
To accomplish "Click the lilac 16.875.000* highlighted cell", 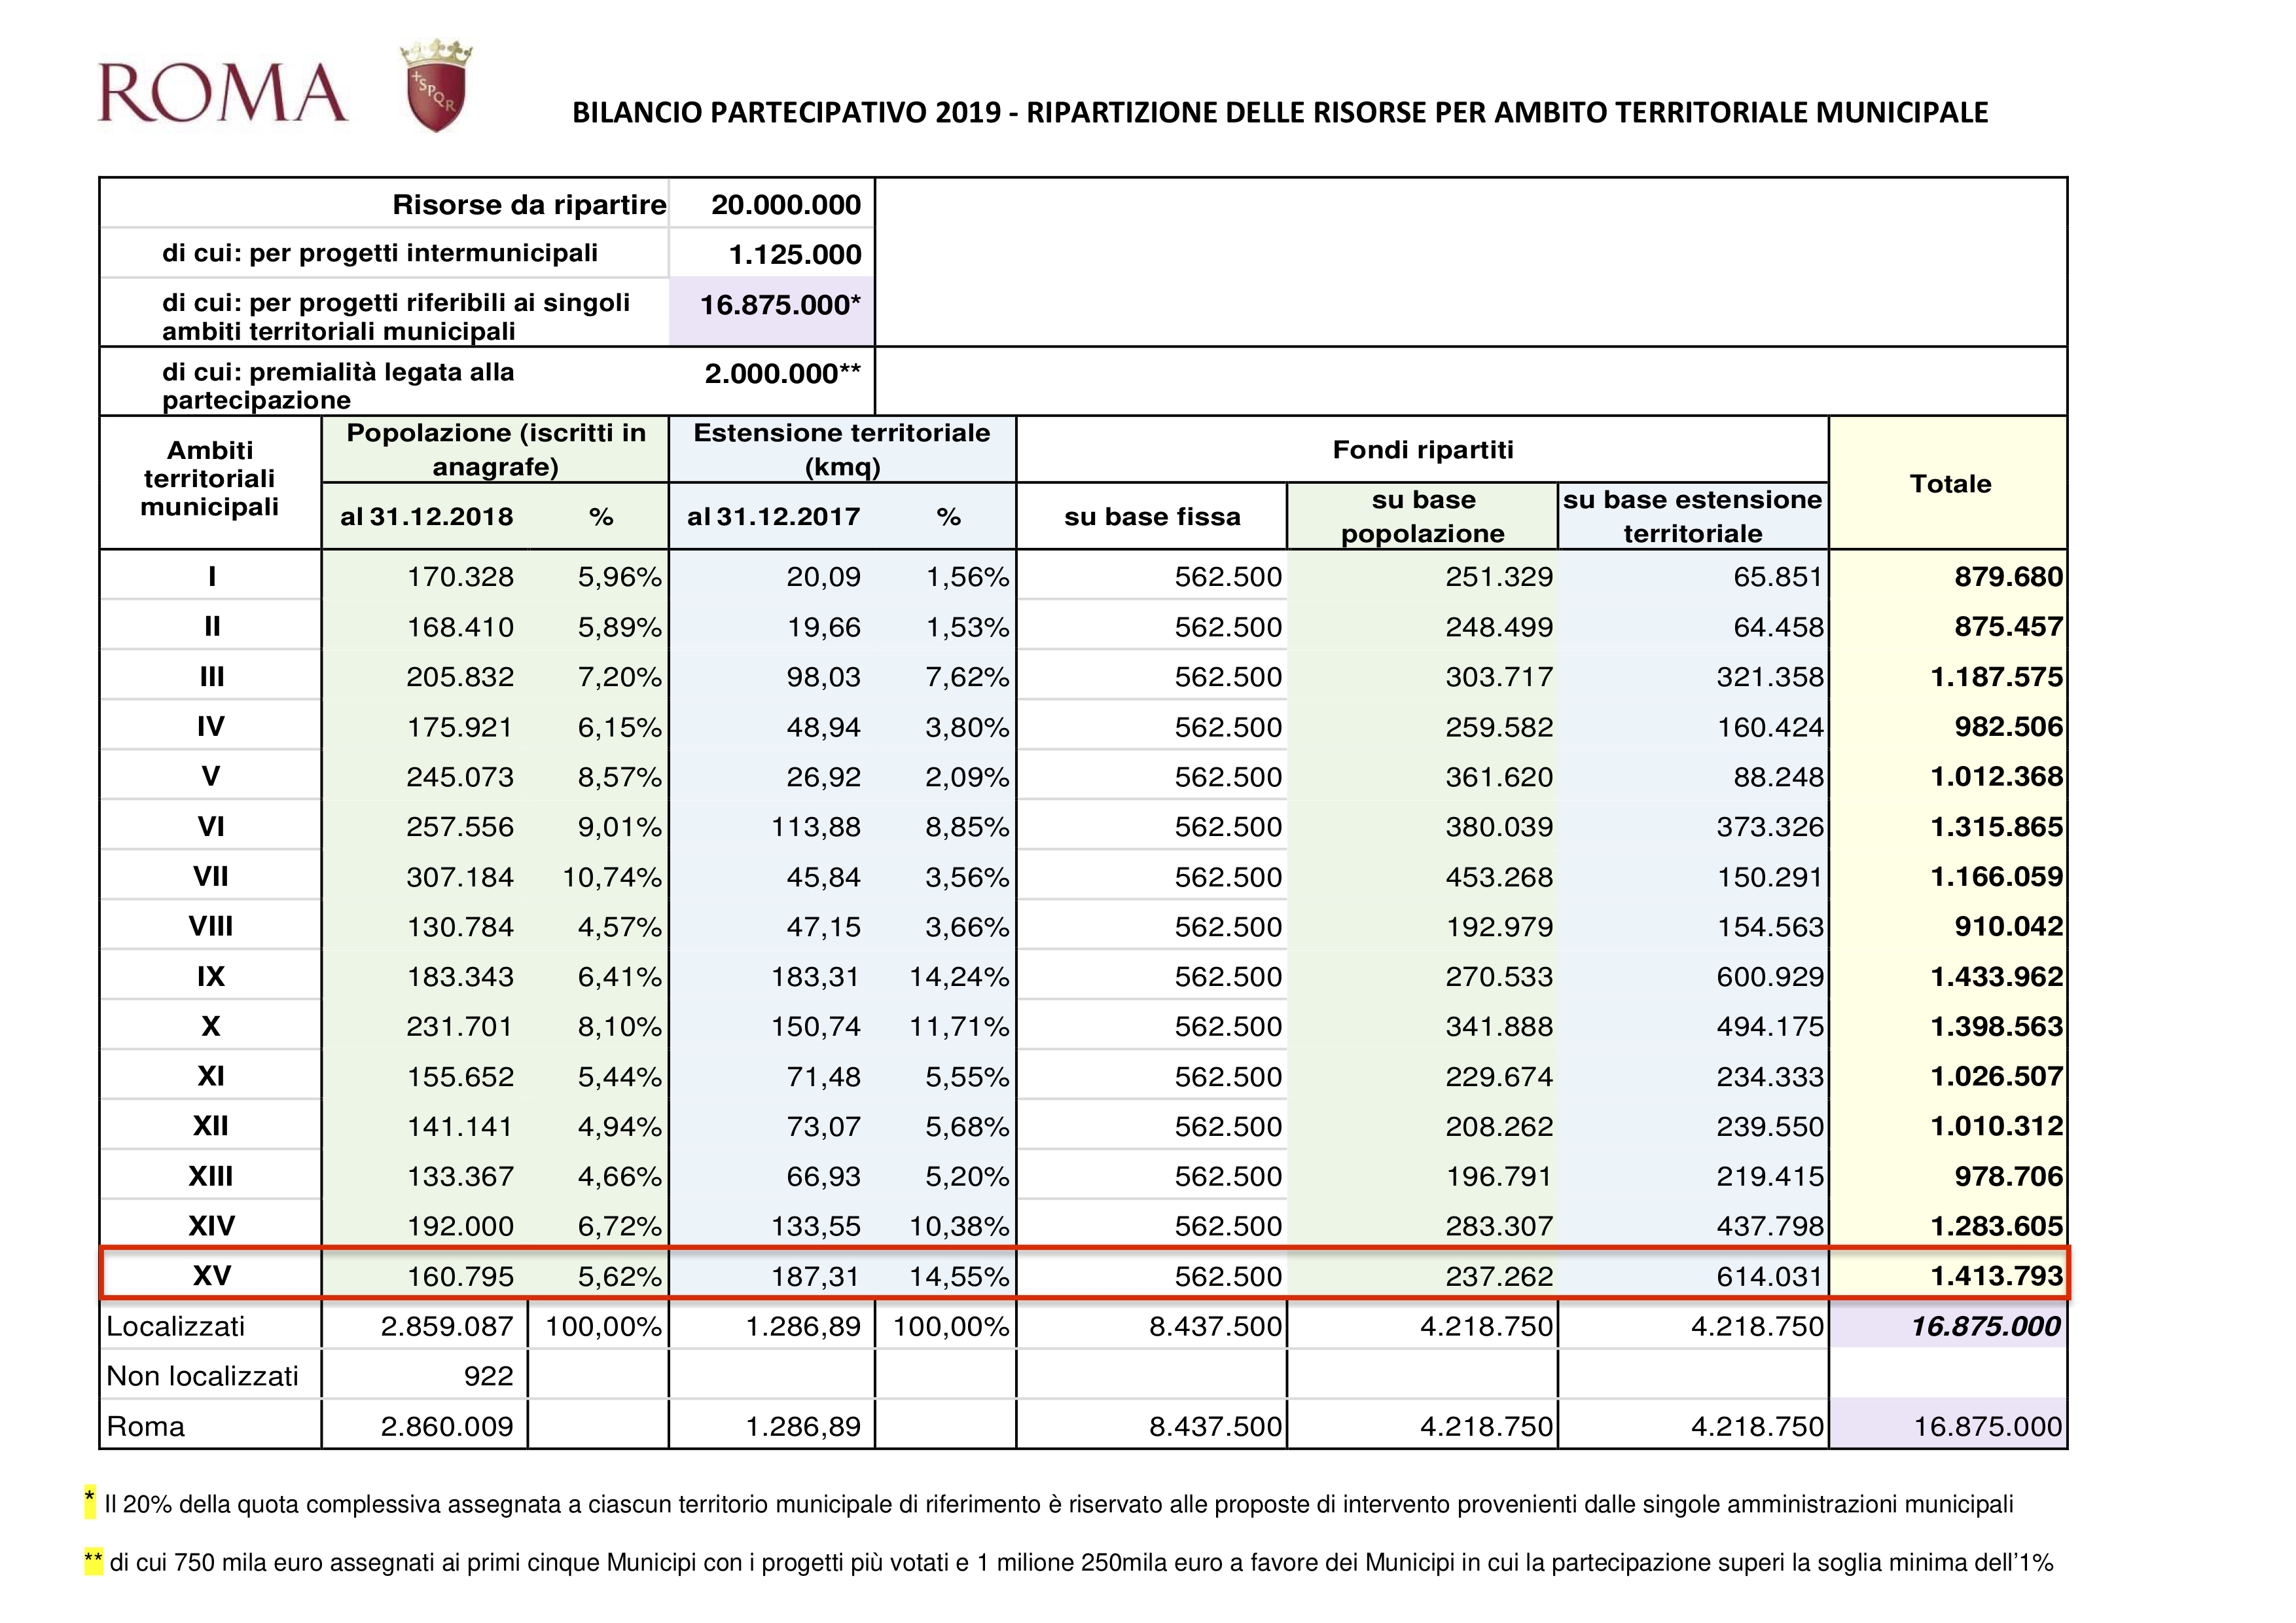I will (x=779, y=305).
